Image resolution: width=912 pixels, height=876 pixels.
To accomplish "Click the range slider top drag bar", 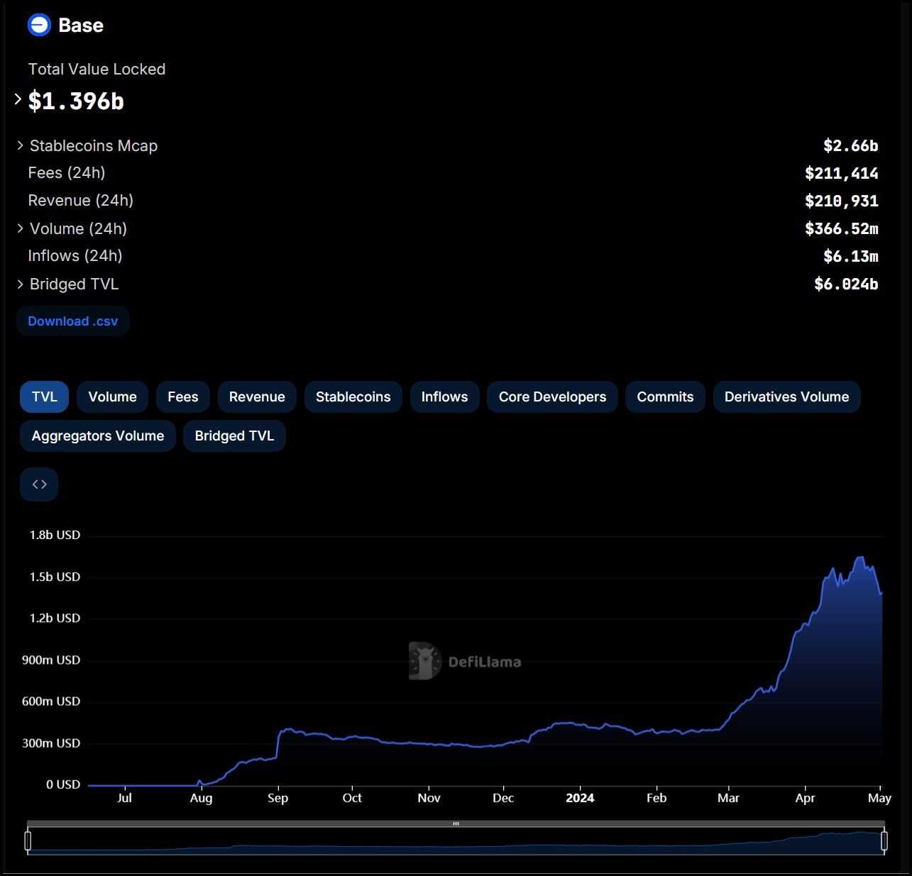I will pyautogui.click(x=456, y=824).
